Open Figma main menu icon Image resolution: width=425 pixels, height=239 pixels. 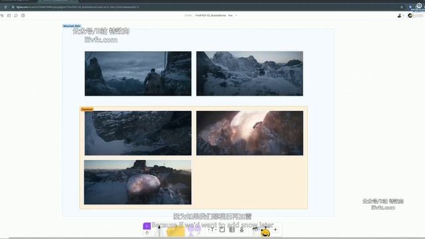coord(2,15)
